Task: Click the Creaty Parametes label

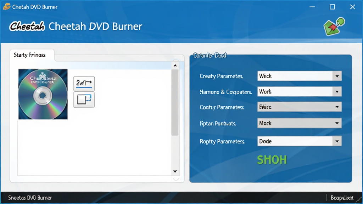Action: [222, 76]
